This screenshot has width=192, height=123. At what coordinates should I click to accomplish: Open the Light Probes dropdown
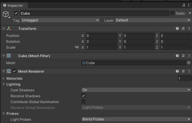(136, 119)
